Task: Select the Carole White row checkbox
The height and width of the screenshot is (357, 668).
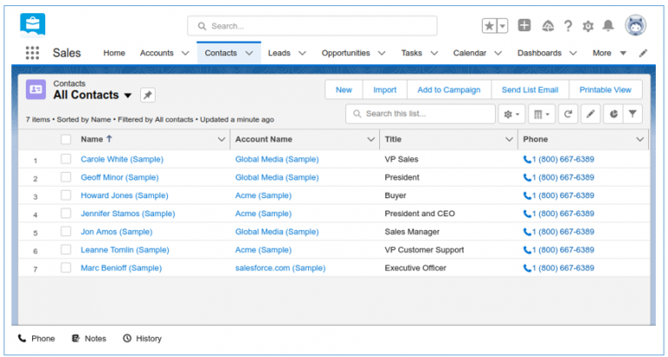Action: point(66,159)
